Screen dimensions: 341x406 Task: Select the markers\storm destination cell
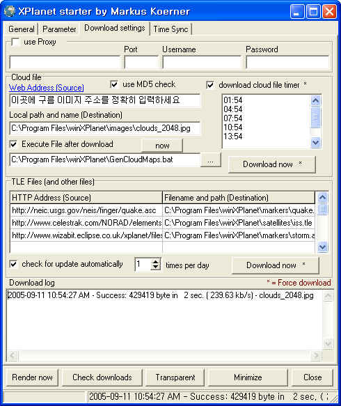(239, 235)
